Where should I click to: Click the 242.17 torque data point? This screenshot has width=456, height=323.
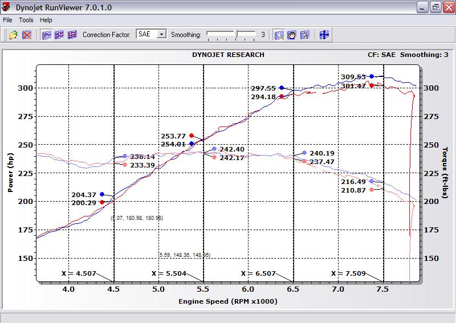[x=214, y=157]
